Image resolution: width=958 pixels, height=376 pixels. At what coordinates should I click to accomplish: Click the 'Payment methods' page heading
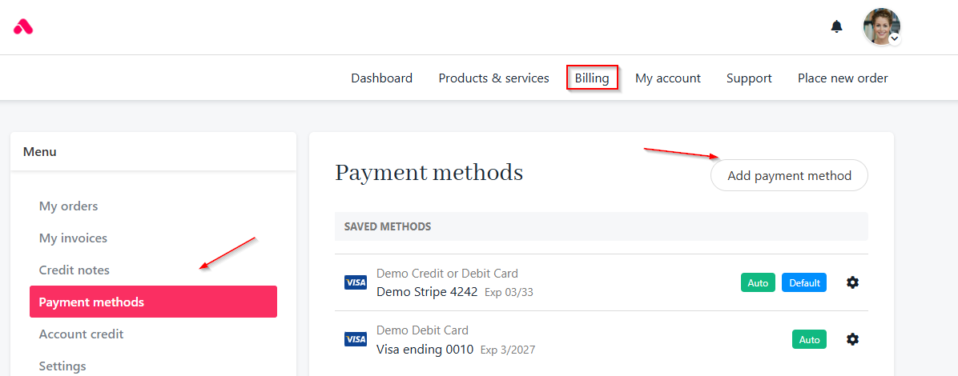coord(429,173)
